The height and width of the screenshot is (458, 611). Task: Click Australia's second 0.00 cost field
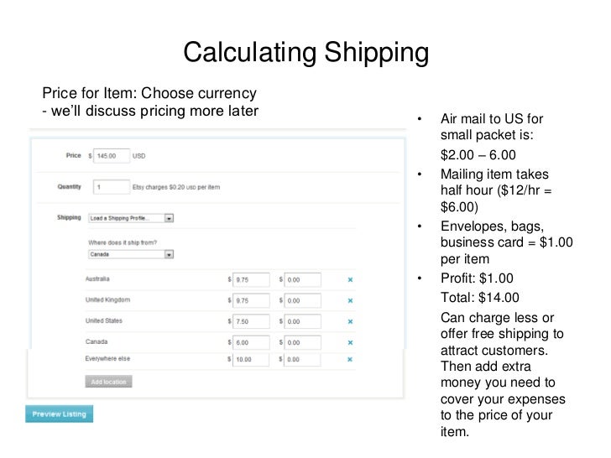tap(304, 279)
